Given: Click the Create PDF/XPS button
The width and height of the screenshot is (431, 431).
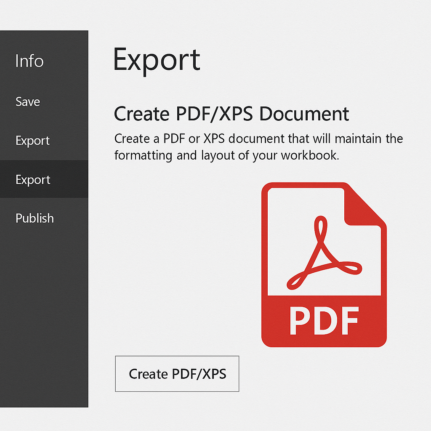Looking at the screenshot, I should (x=177, y=374).
